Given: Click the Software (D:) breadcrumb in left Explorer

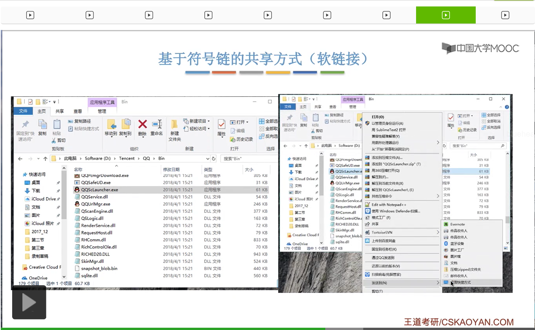Looking at the screenshot, I should (98, 159).
